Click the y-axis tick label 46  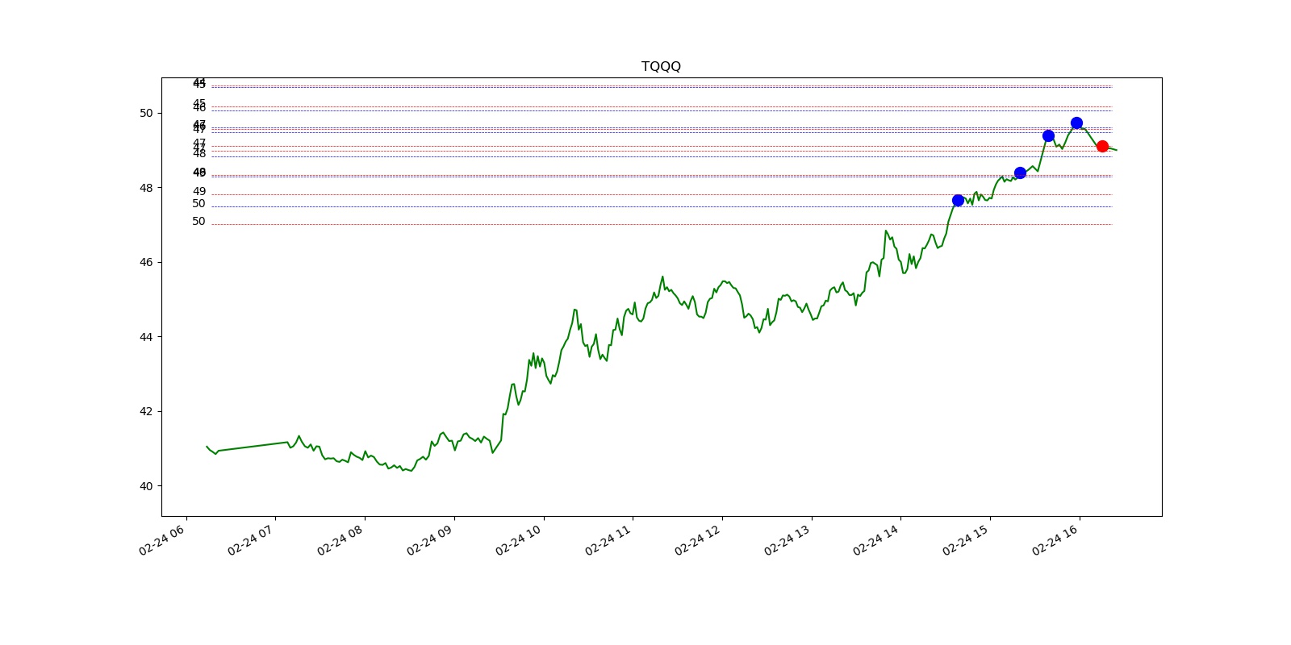click(x=146, y=262)
